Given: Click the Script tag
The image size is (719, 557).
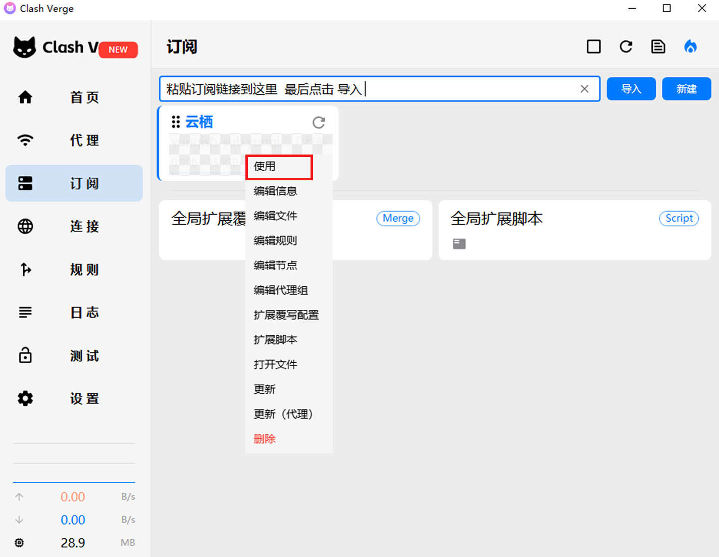Looking at the screenshot, I should click(x=679, y=218).
